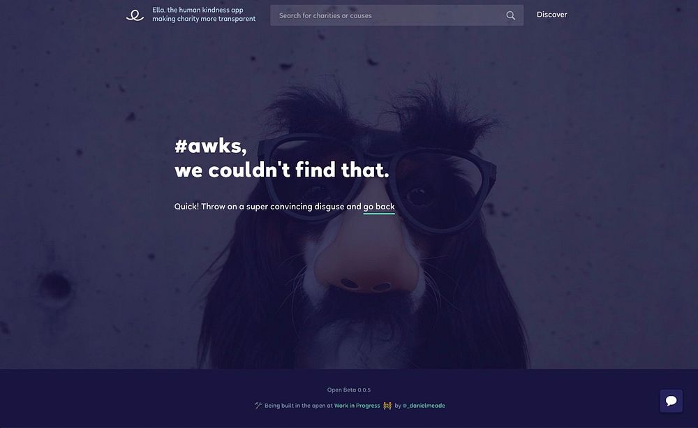Visit the @_danielmeade profile link
The height and width of the screenshot is (428, 698).
point(424,405)
